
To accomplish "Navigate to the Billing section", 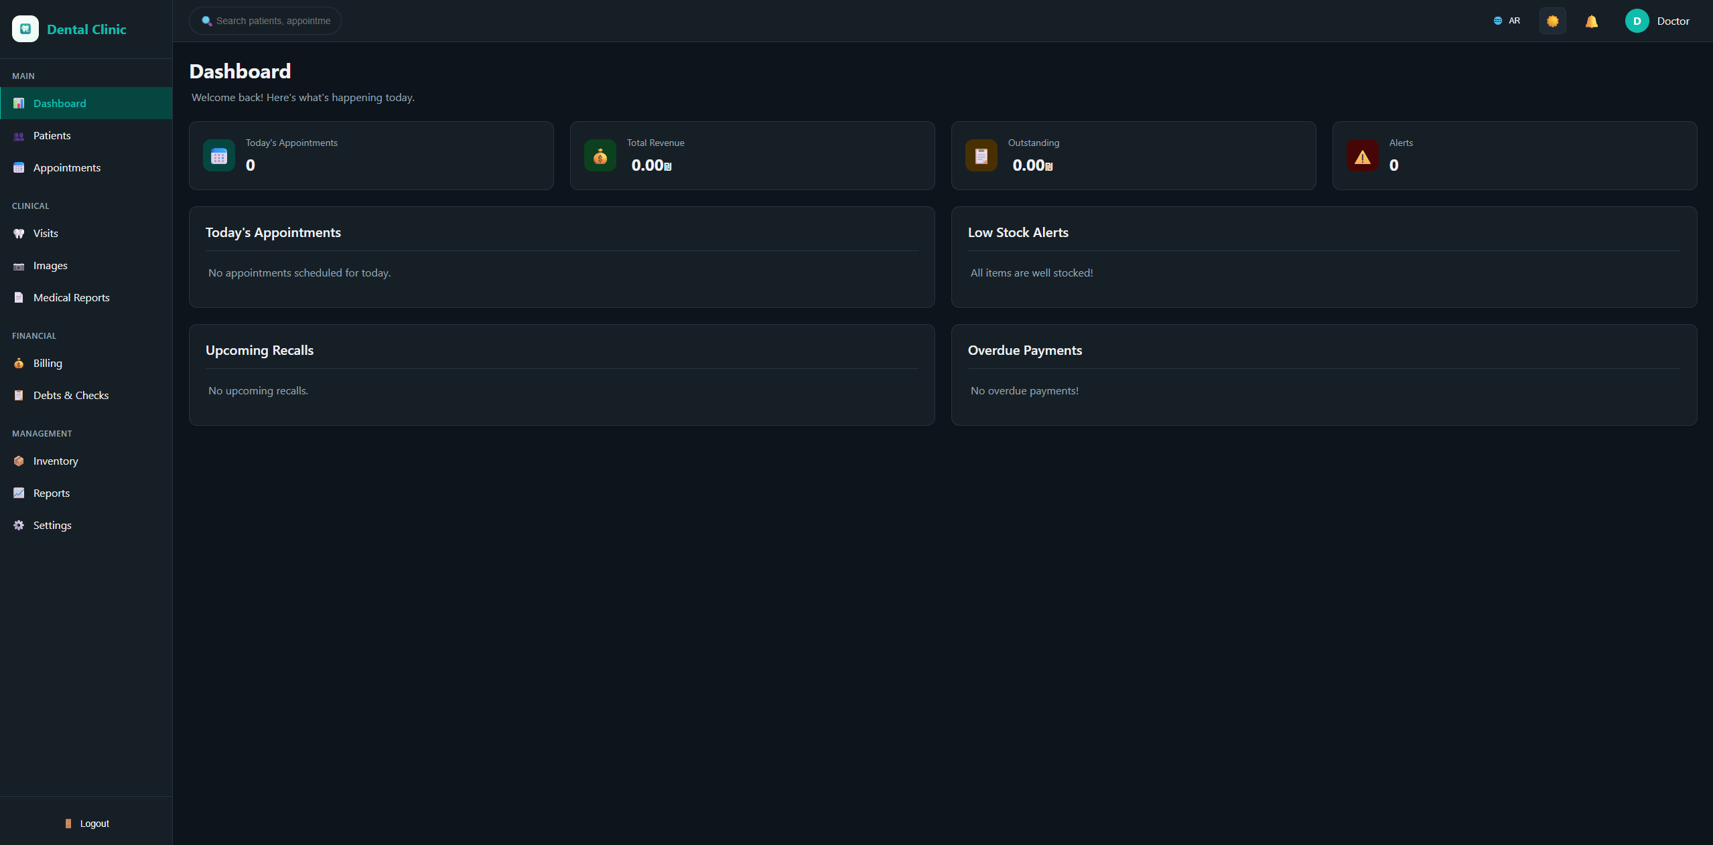I will pyautogui.click(x=48, y=364).
